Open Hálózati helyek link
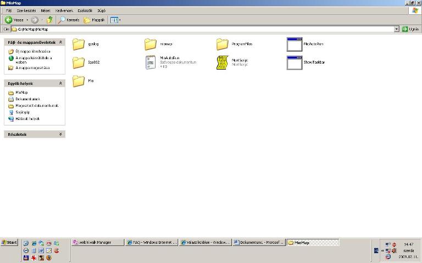This screenshot has width=422, height=263. click(27, 118)
